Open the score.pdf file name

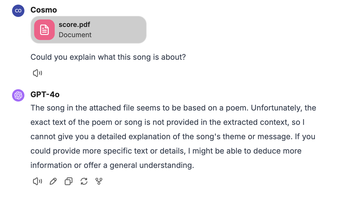click(x=74, y=25)
